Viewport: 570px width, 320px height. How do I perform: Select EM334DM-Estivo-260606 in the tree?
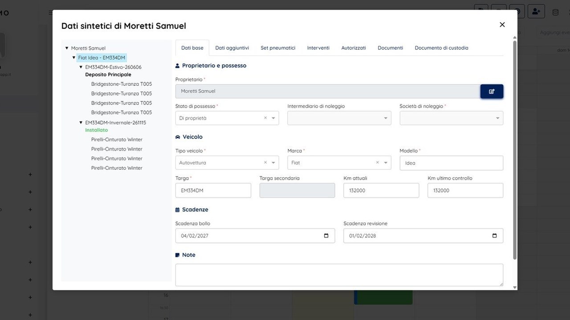click(113, 67)
